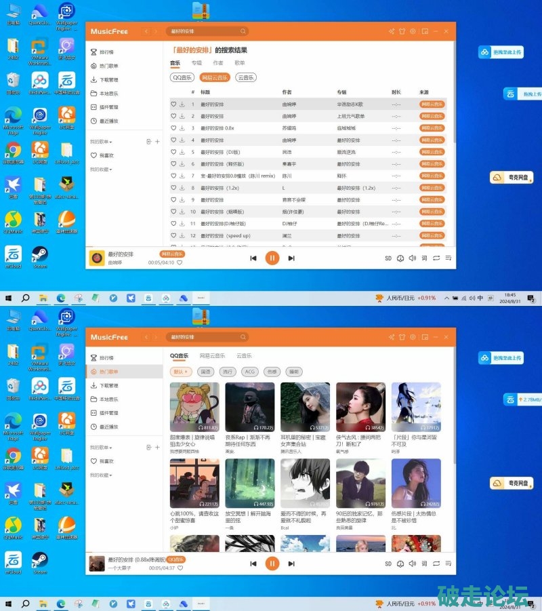
Task: Download song 1 in the search results
Action: click(x=182, y=104)
